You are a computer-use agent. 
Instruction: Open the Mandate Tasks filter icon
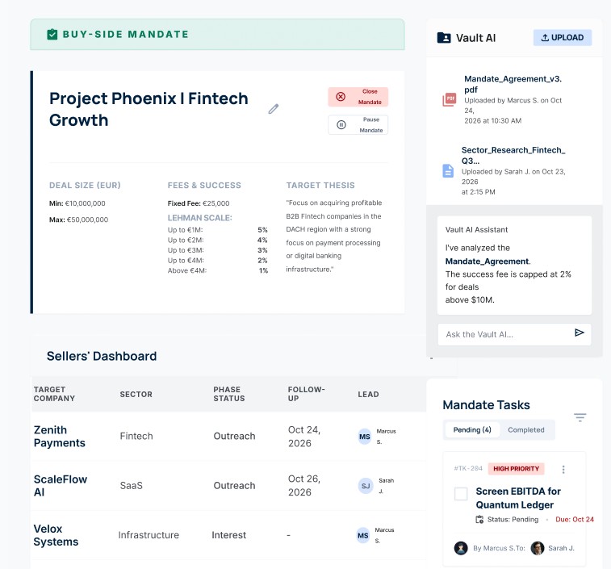[580, 417]
